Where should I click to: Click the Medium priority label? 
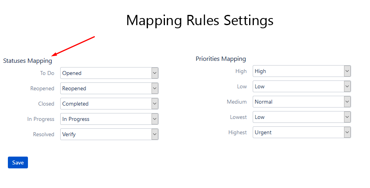coord(237,102)
